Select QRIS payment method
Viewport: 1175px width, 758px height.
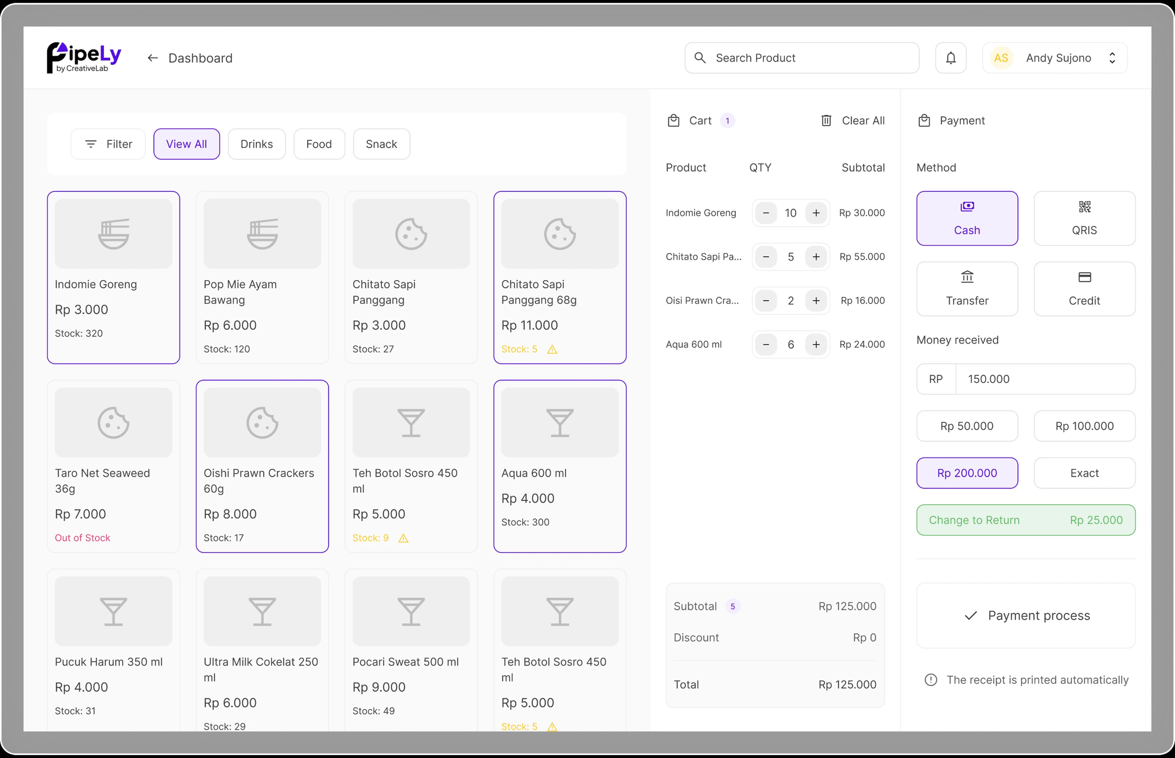(x=1084, y=218)
